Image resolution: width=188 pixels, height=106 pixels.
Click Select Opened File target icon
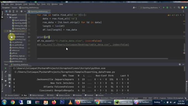coord(10,11)
